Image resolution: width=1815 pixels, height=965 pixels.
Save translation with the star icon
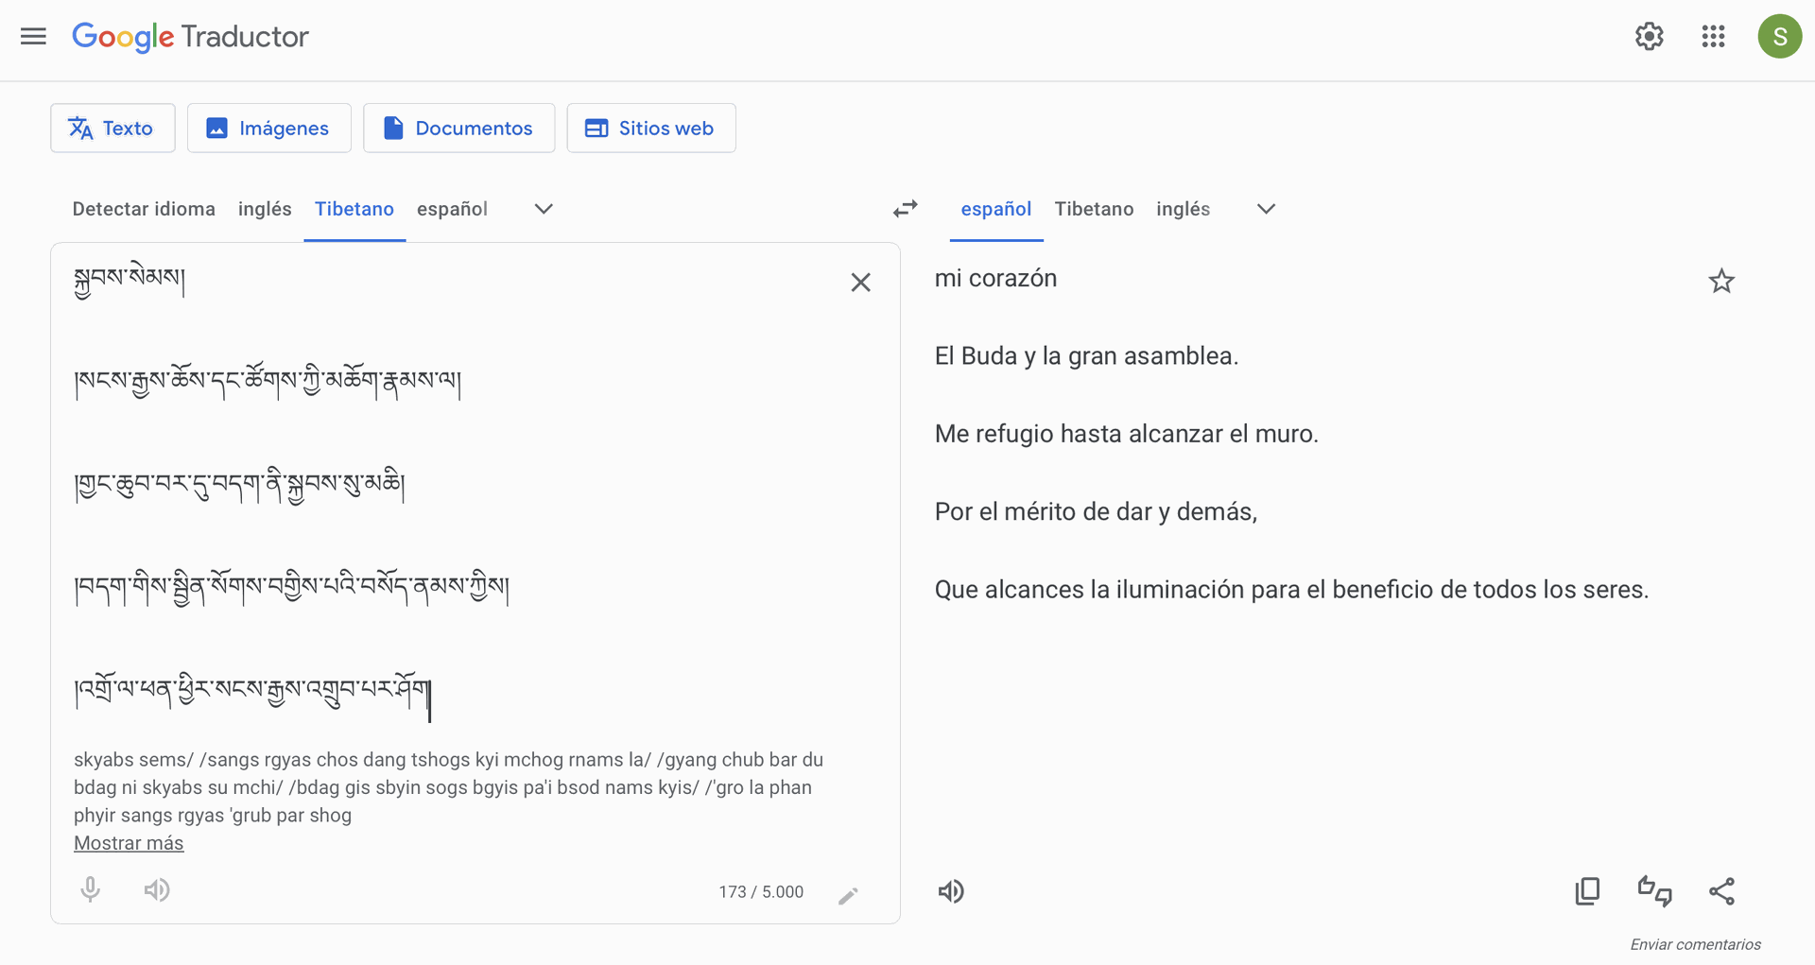(1721, 281)
